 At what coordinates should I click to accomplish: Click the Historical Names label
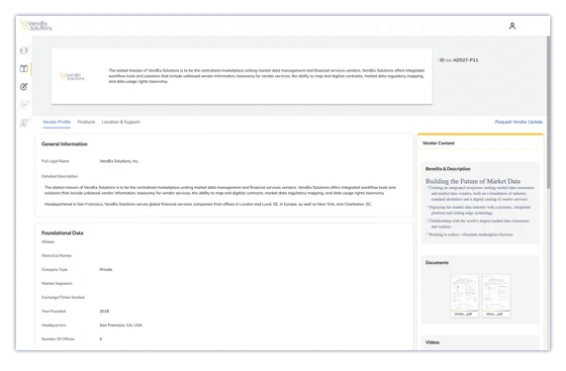56,255
